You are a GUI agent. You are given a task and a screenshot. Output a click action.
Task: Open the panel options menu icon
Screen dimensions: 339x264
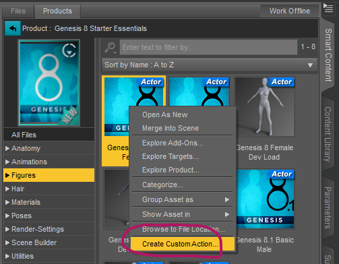(x=328, y=9)
